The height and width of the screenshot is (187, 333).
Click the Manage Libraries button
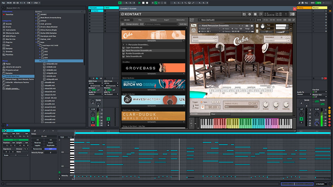132,24
